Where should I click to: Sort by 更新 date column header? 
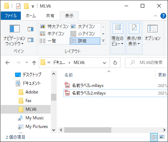click(x=162, y=75)
